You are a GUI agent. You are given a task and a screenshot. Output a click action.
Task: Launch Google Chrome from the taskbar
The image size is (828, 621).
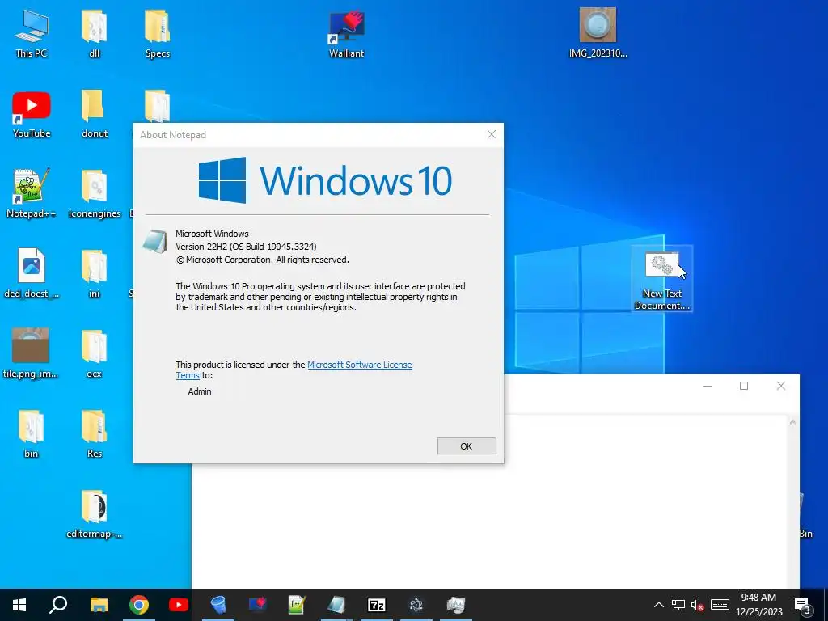click(x=139, y=605)
